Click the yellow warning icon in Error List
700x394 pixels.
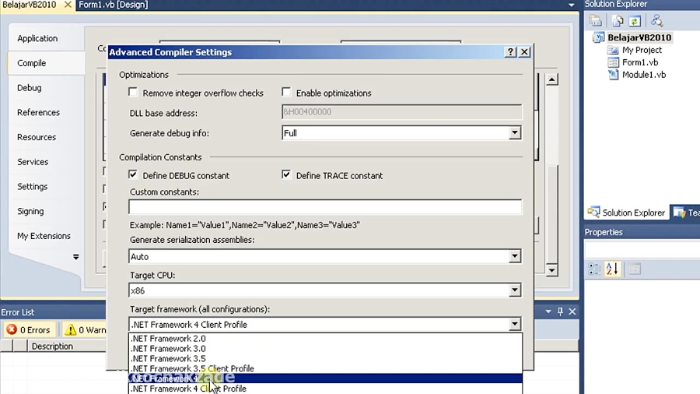pos(71,329)
